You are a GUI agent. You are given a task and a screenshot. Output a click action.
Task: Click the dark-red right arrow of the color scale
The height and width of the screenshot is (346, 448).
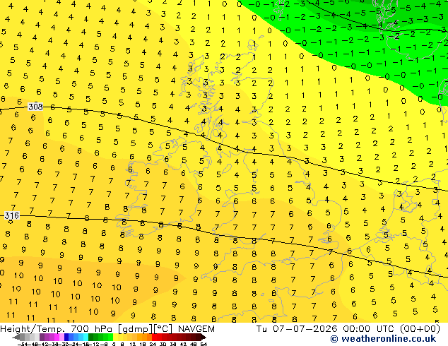[204, 337]
